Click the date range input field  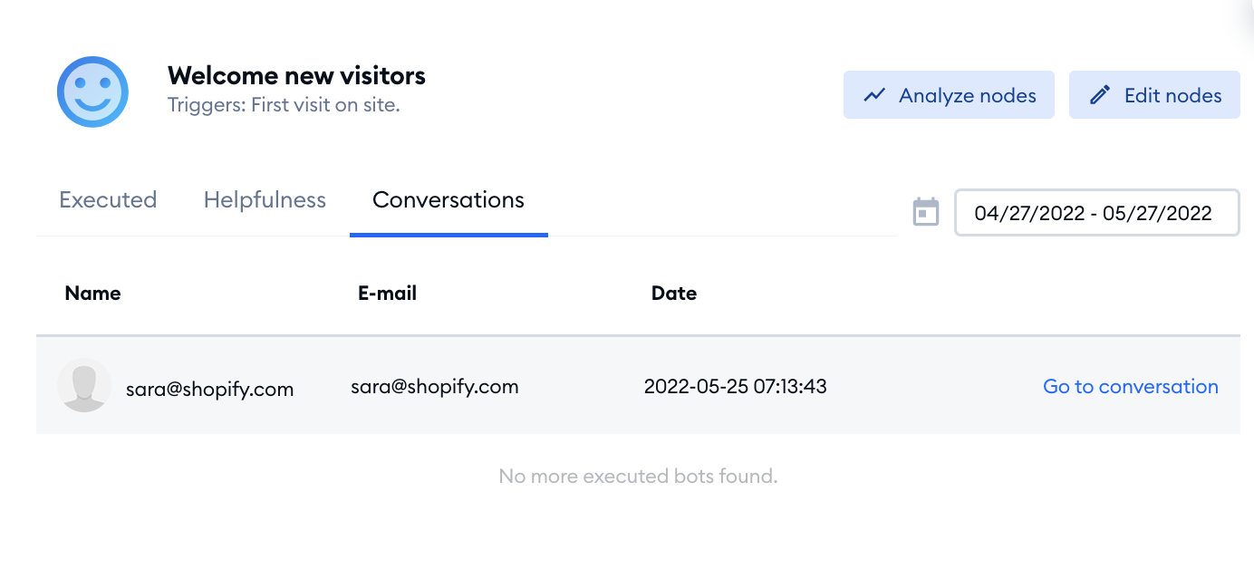point(1097,213)
